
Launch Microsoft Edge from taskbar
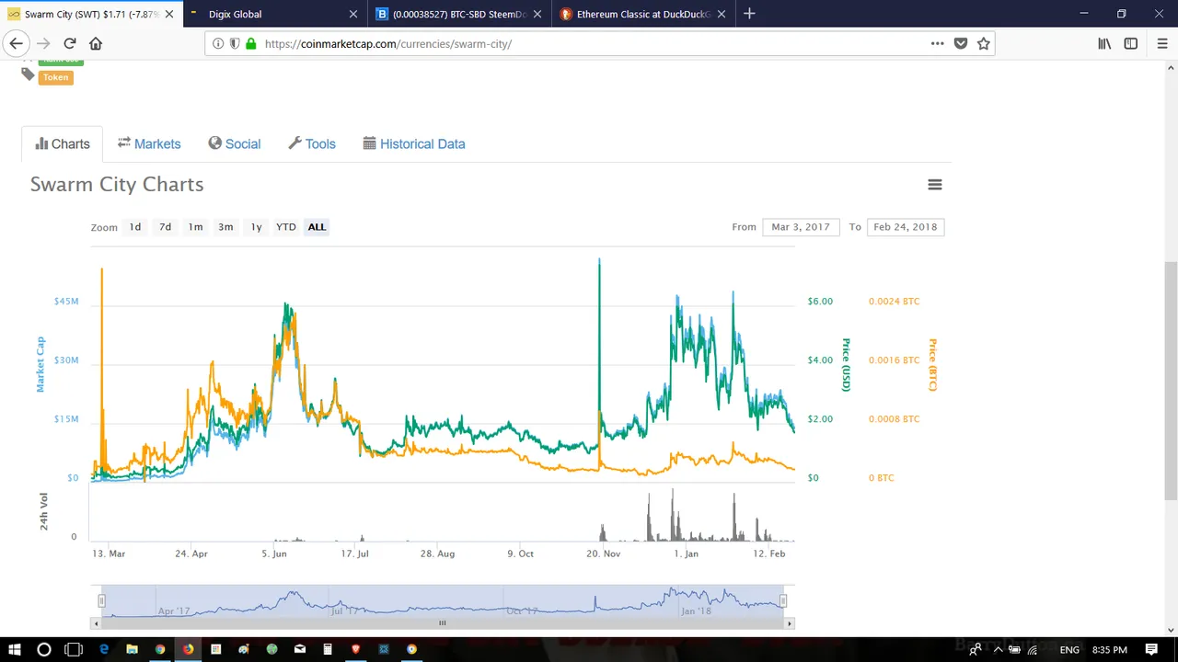coord(104,649)
